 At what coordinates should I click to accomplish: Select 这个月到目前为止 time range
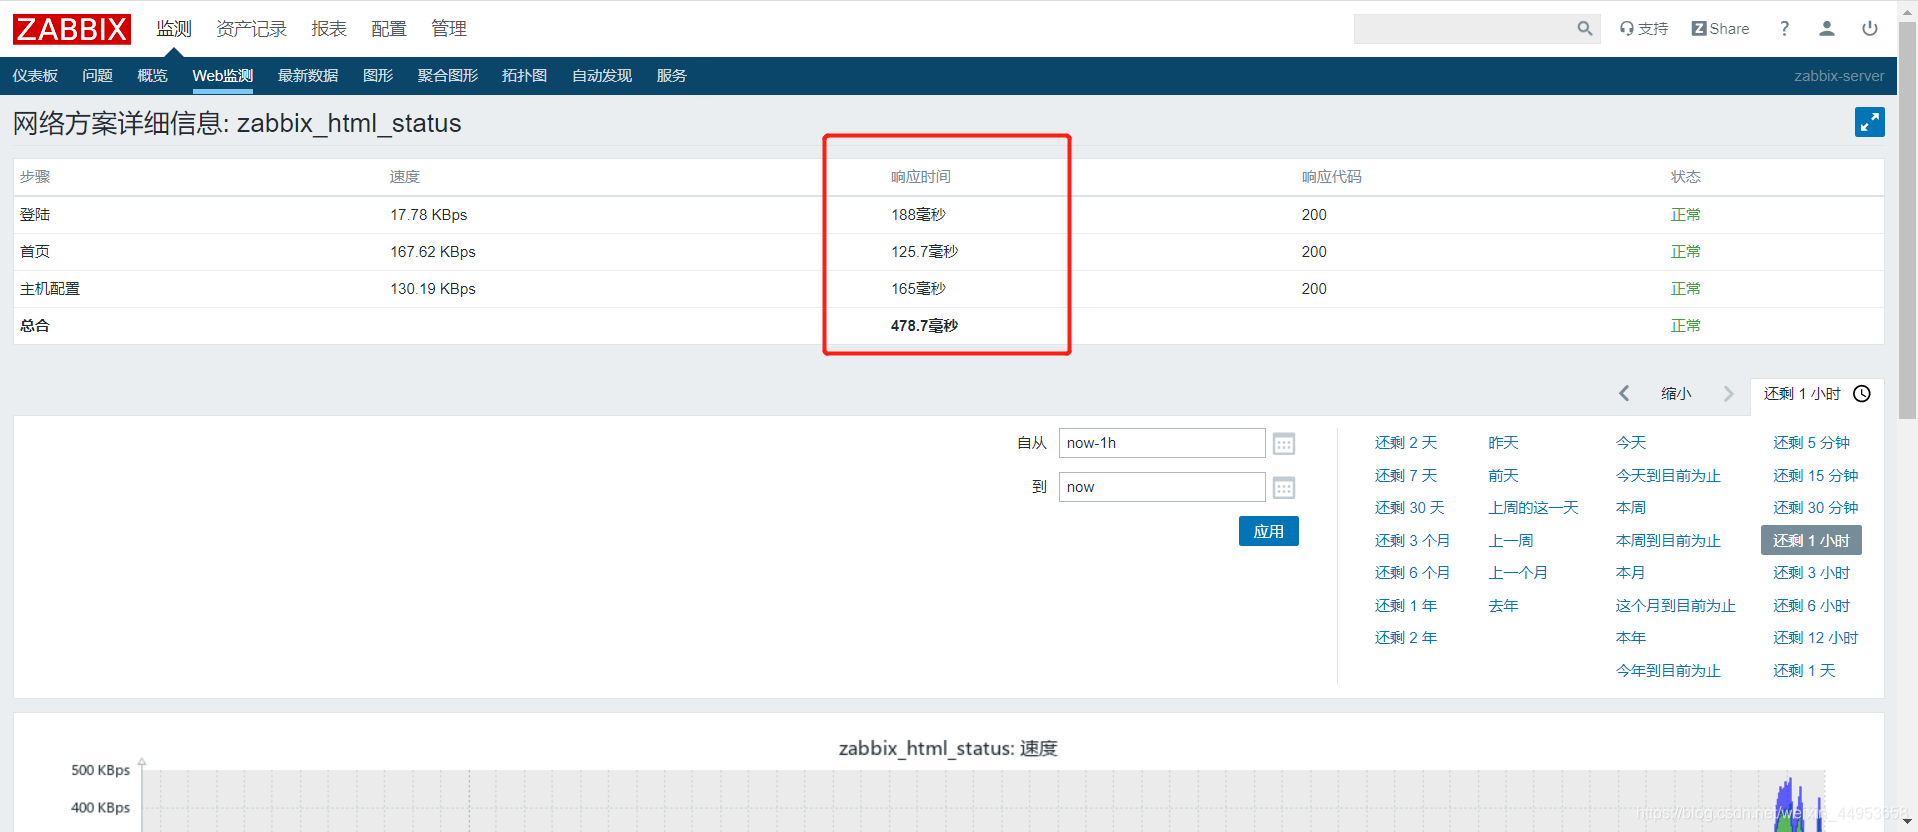click(x=1676, y=606)
